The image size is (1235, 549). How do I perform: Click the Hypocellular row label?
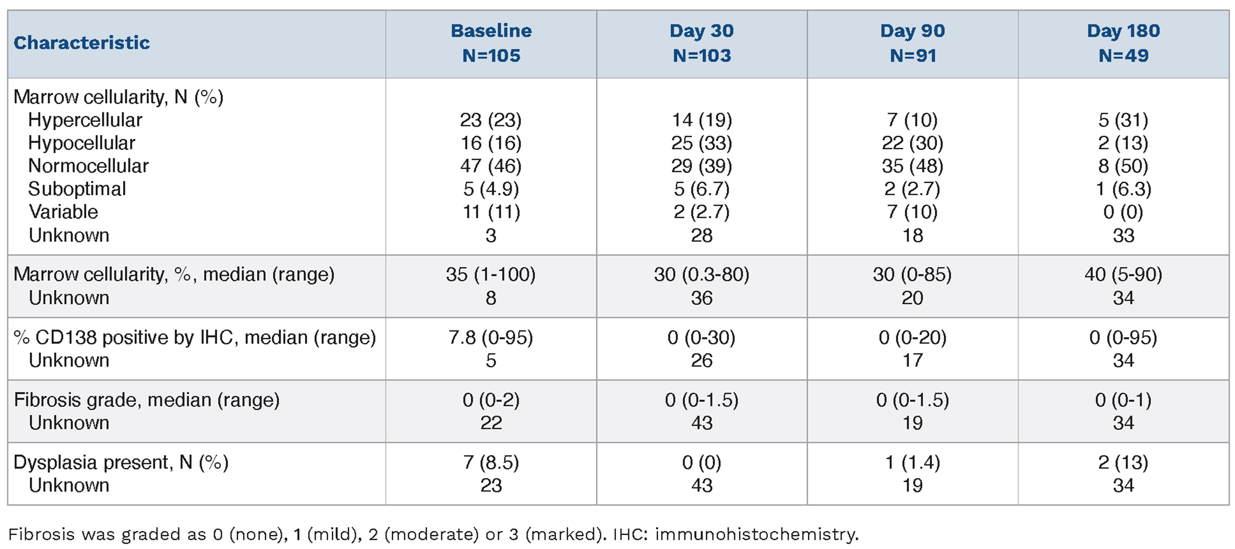[x=82, y=143]
